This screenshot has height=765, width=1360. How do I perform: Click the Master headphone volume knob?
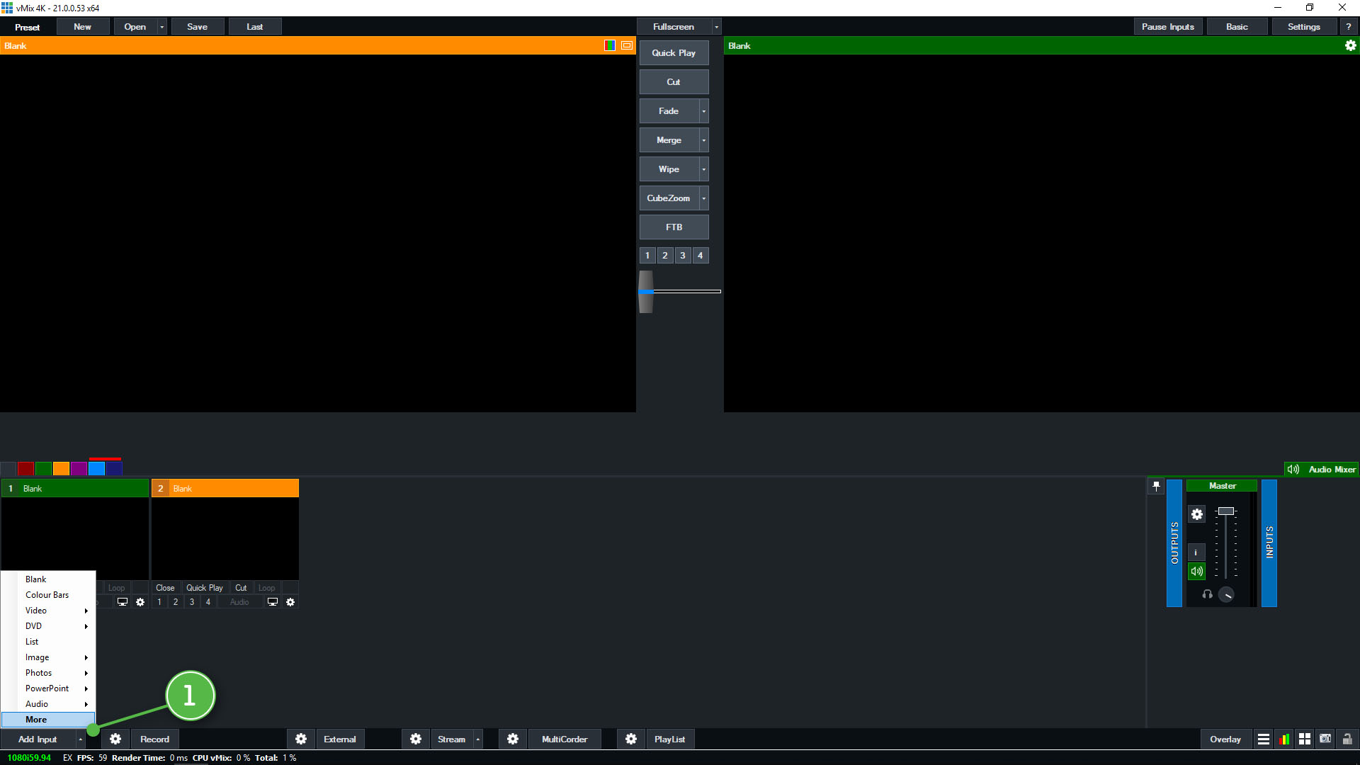click(1226, 594)
